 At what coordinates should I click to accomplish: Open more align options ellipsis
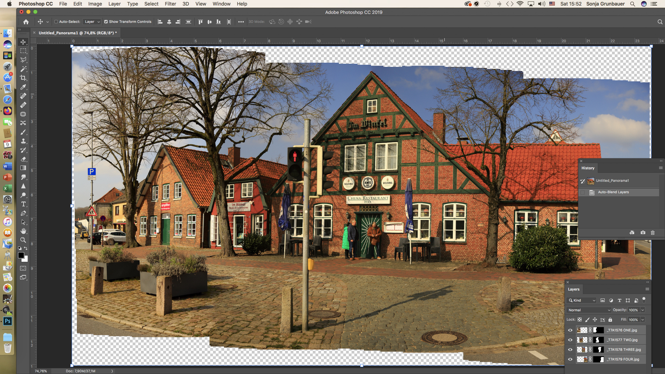click(241, 21)
